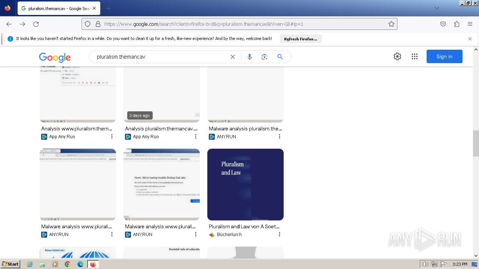Dismiss the Firefox refresh notification bar
Image resolution: width=479 pixels, height=269 pixels.
pyautogui.click(x=470, y=39)
